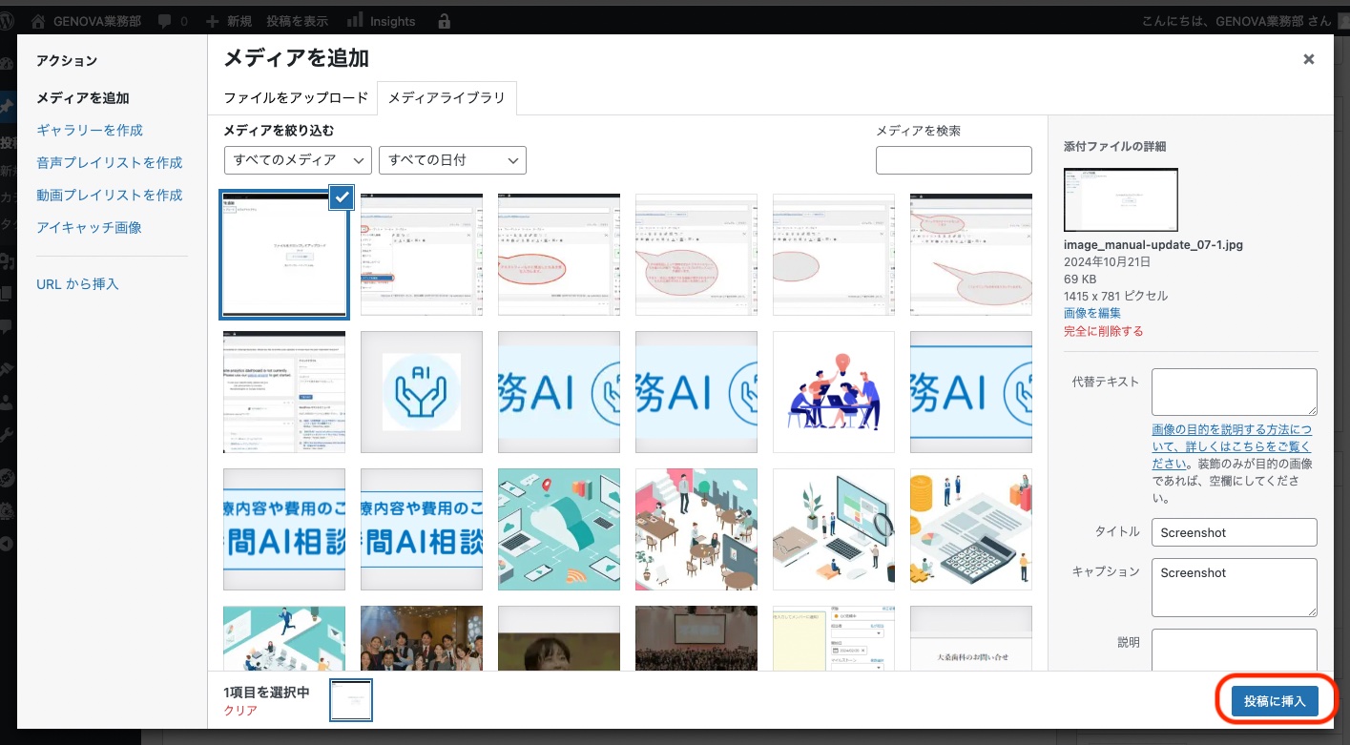Open Insights bar chart icon
This screenshot has width=1350, height=745.
(355, 20)
